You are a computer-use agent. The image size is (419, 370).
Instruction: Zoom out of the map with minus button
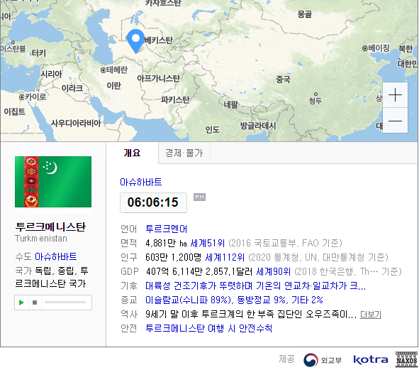395,121
